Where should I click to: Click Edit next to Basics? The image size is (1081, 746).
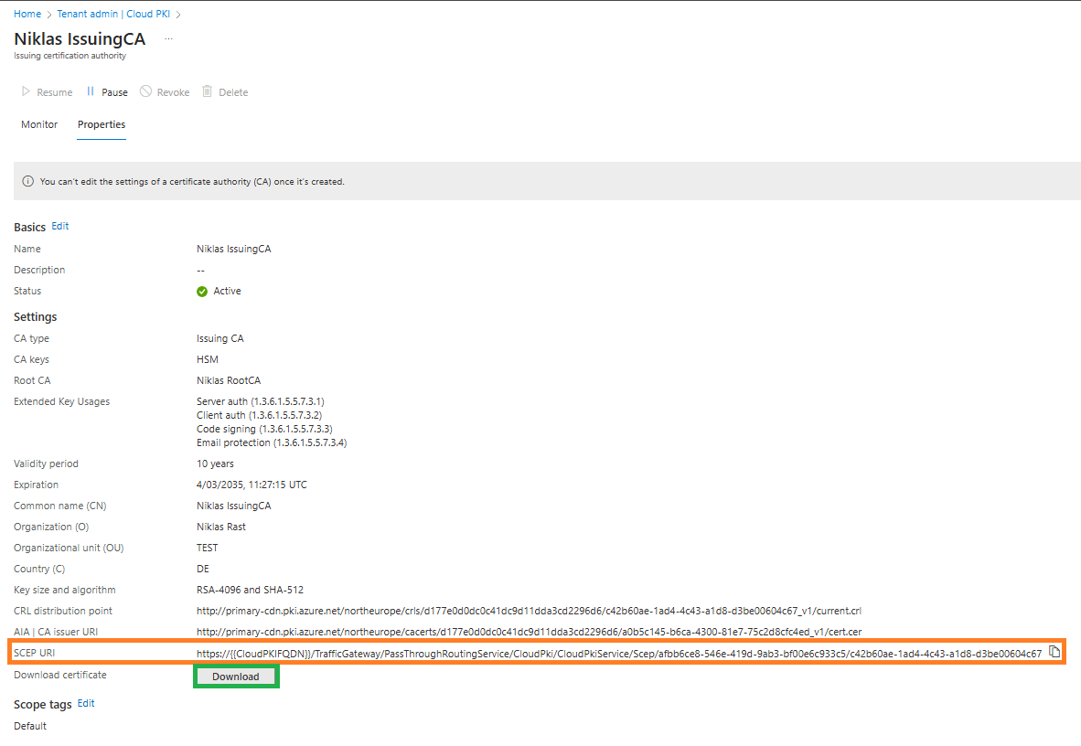[60, 226]
